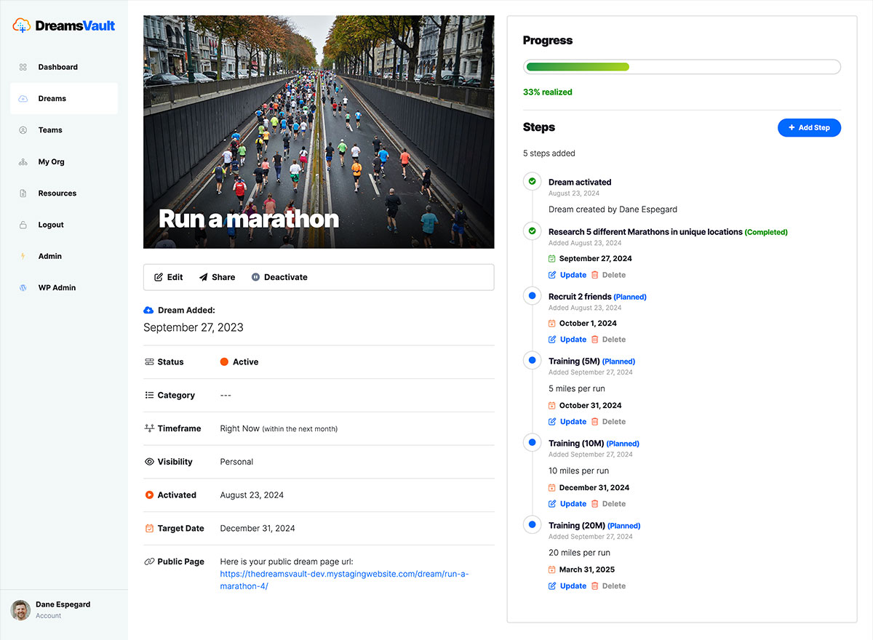Click the Deactivate pause icon

click(x=255, y=277)
